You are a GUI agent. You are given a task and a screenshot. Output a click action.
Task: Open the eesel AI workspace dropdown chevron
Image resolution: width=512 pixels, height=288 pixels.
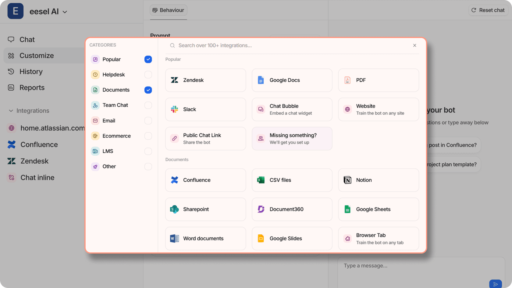pos(65,12)
